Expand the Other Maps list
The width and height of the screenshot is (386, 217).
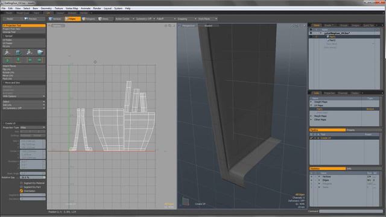pos(311,119)
